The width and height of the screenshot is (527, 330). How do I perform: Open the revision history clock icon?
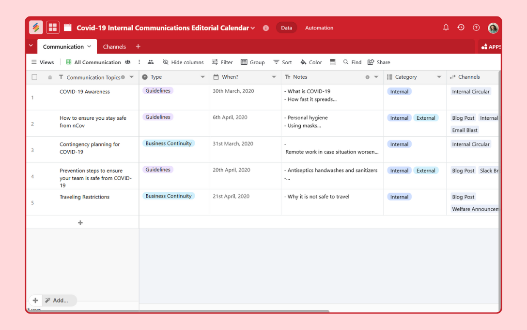point(461,28)
